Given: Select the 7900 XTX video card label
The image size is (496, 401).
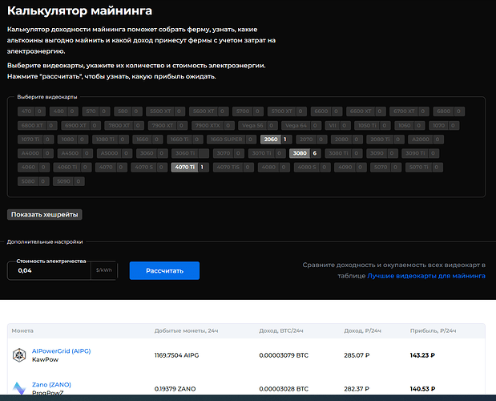Looking at the screenshot, I should 208,125.
